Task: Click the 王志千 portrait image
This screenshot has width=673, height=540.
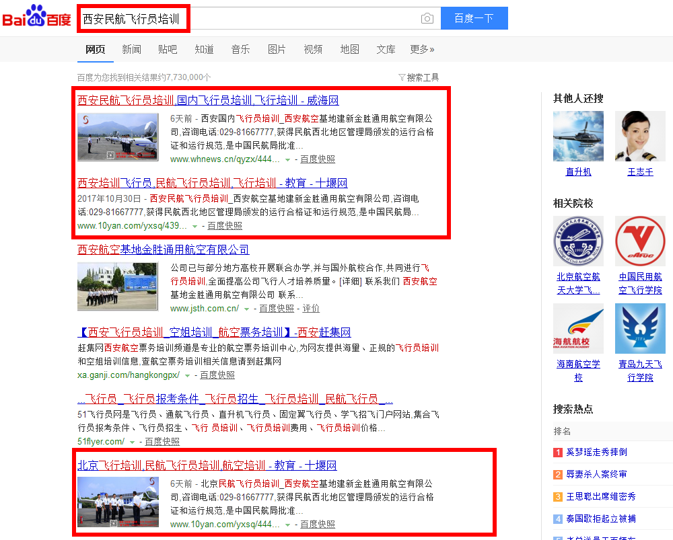Action: point(640,136)
